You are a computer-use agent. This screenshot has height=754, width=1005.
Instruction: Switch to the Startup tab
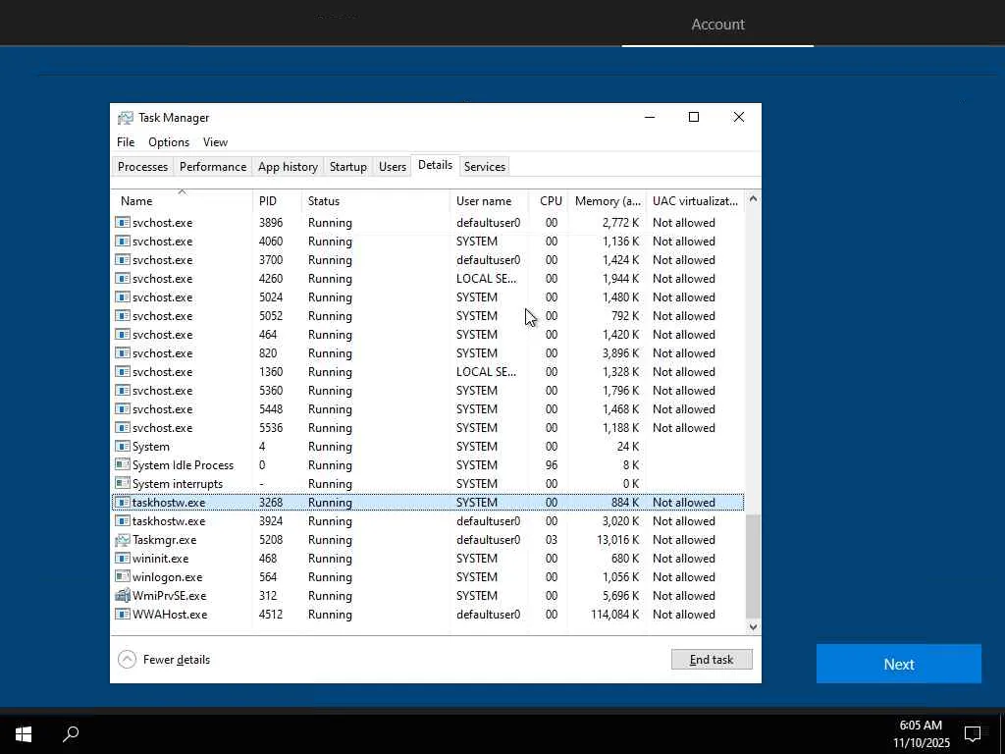point(348,167)
